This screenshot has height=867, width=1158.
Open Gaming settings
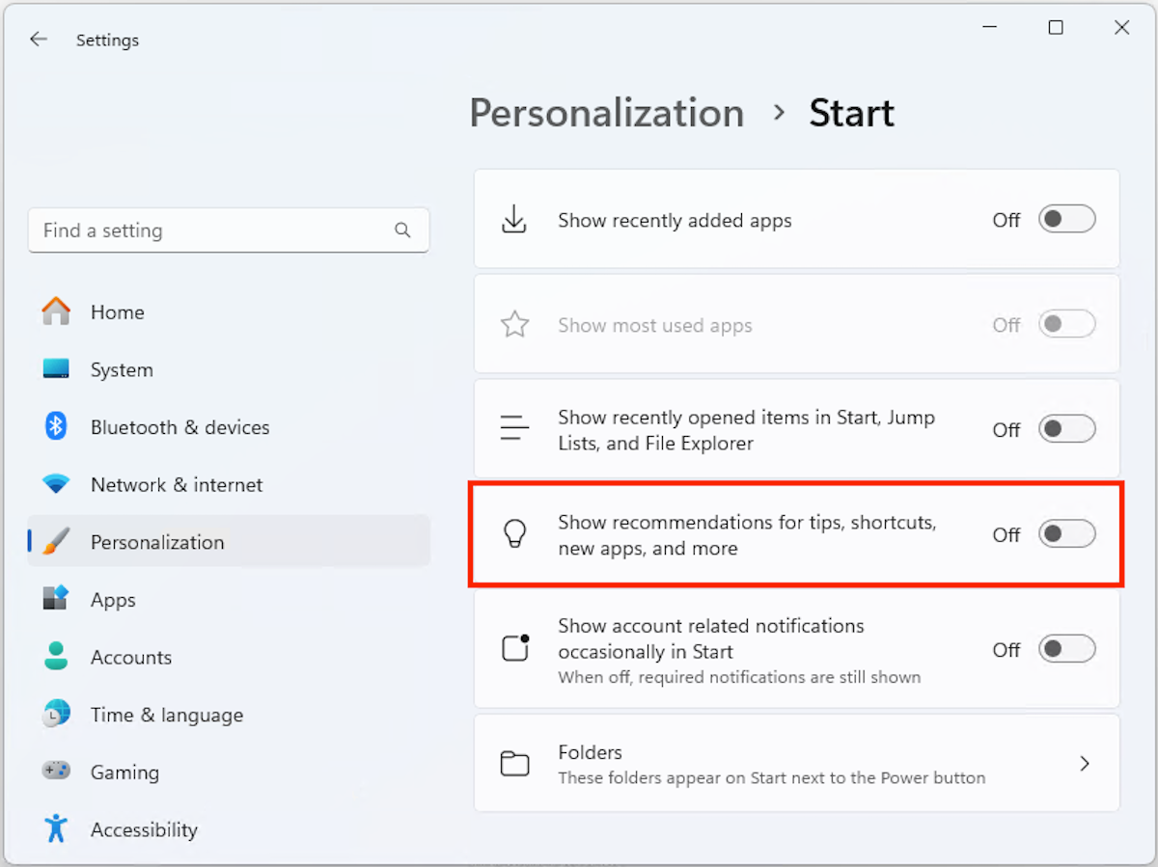(229, 772)
